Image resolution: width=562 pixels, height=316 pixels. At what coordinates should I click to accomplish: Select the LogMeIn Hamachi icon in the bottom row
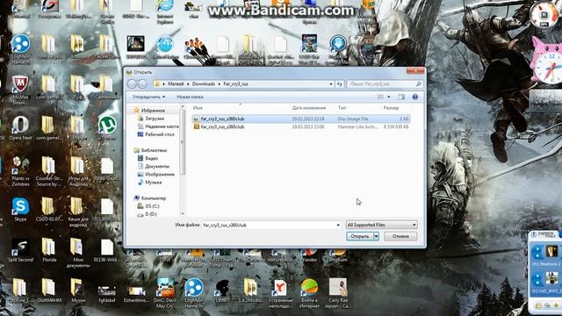pos(194,293)
